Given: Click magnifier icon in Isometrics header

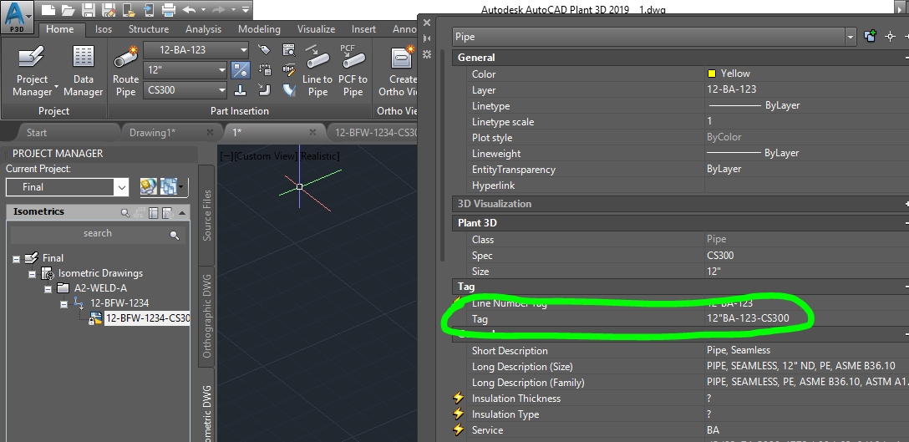Looking at the screenshot, I should (125, 212).
